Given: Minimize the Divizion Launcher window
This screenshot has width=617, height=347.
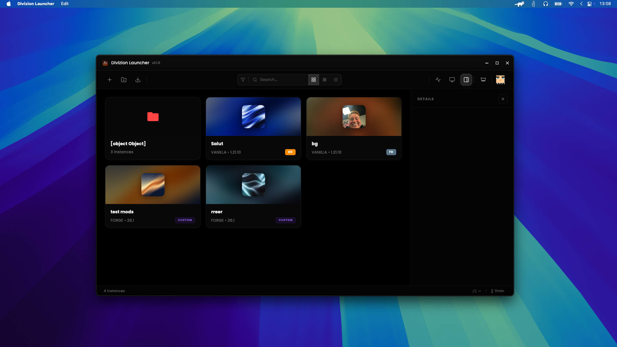Looking at the screenshot, I should point(487,63).
